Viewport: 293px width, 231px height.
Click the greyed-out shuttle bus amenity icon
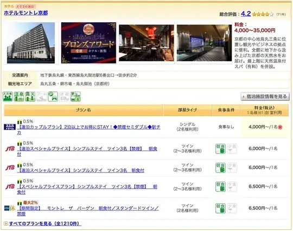(64, 97)
